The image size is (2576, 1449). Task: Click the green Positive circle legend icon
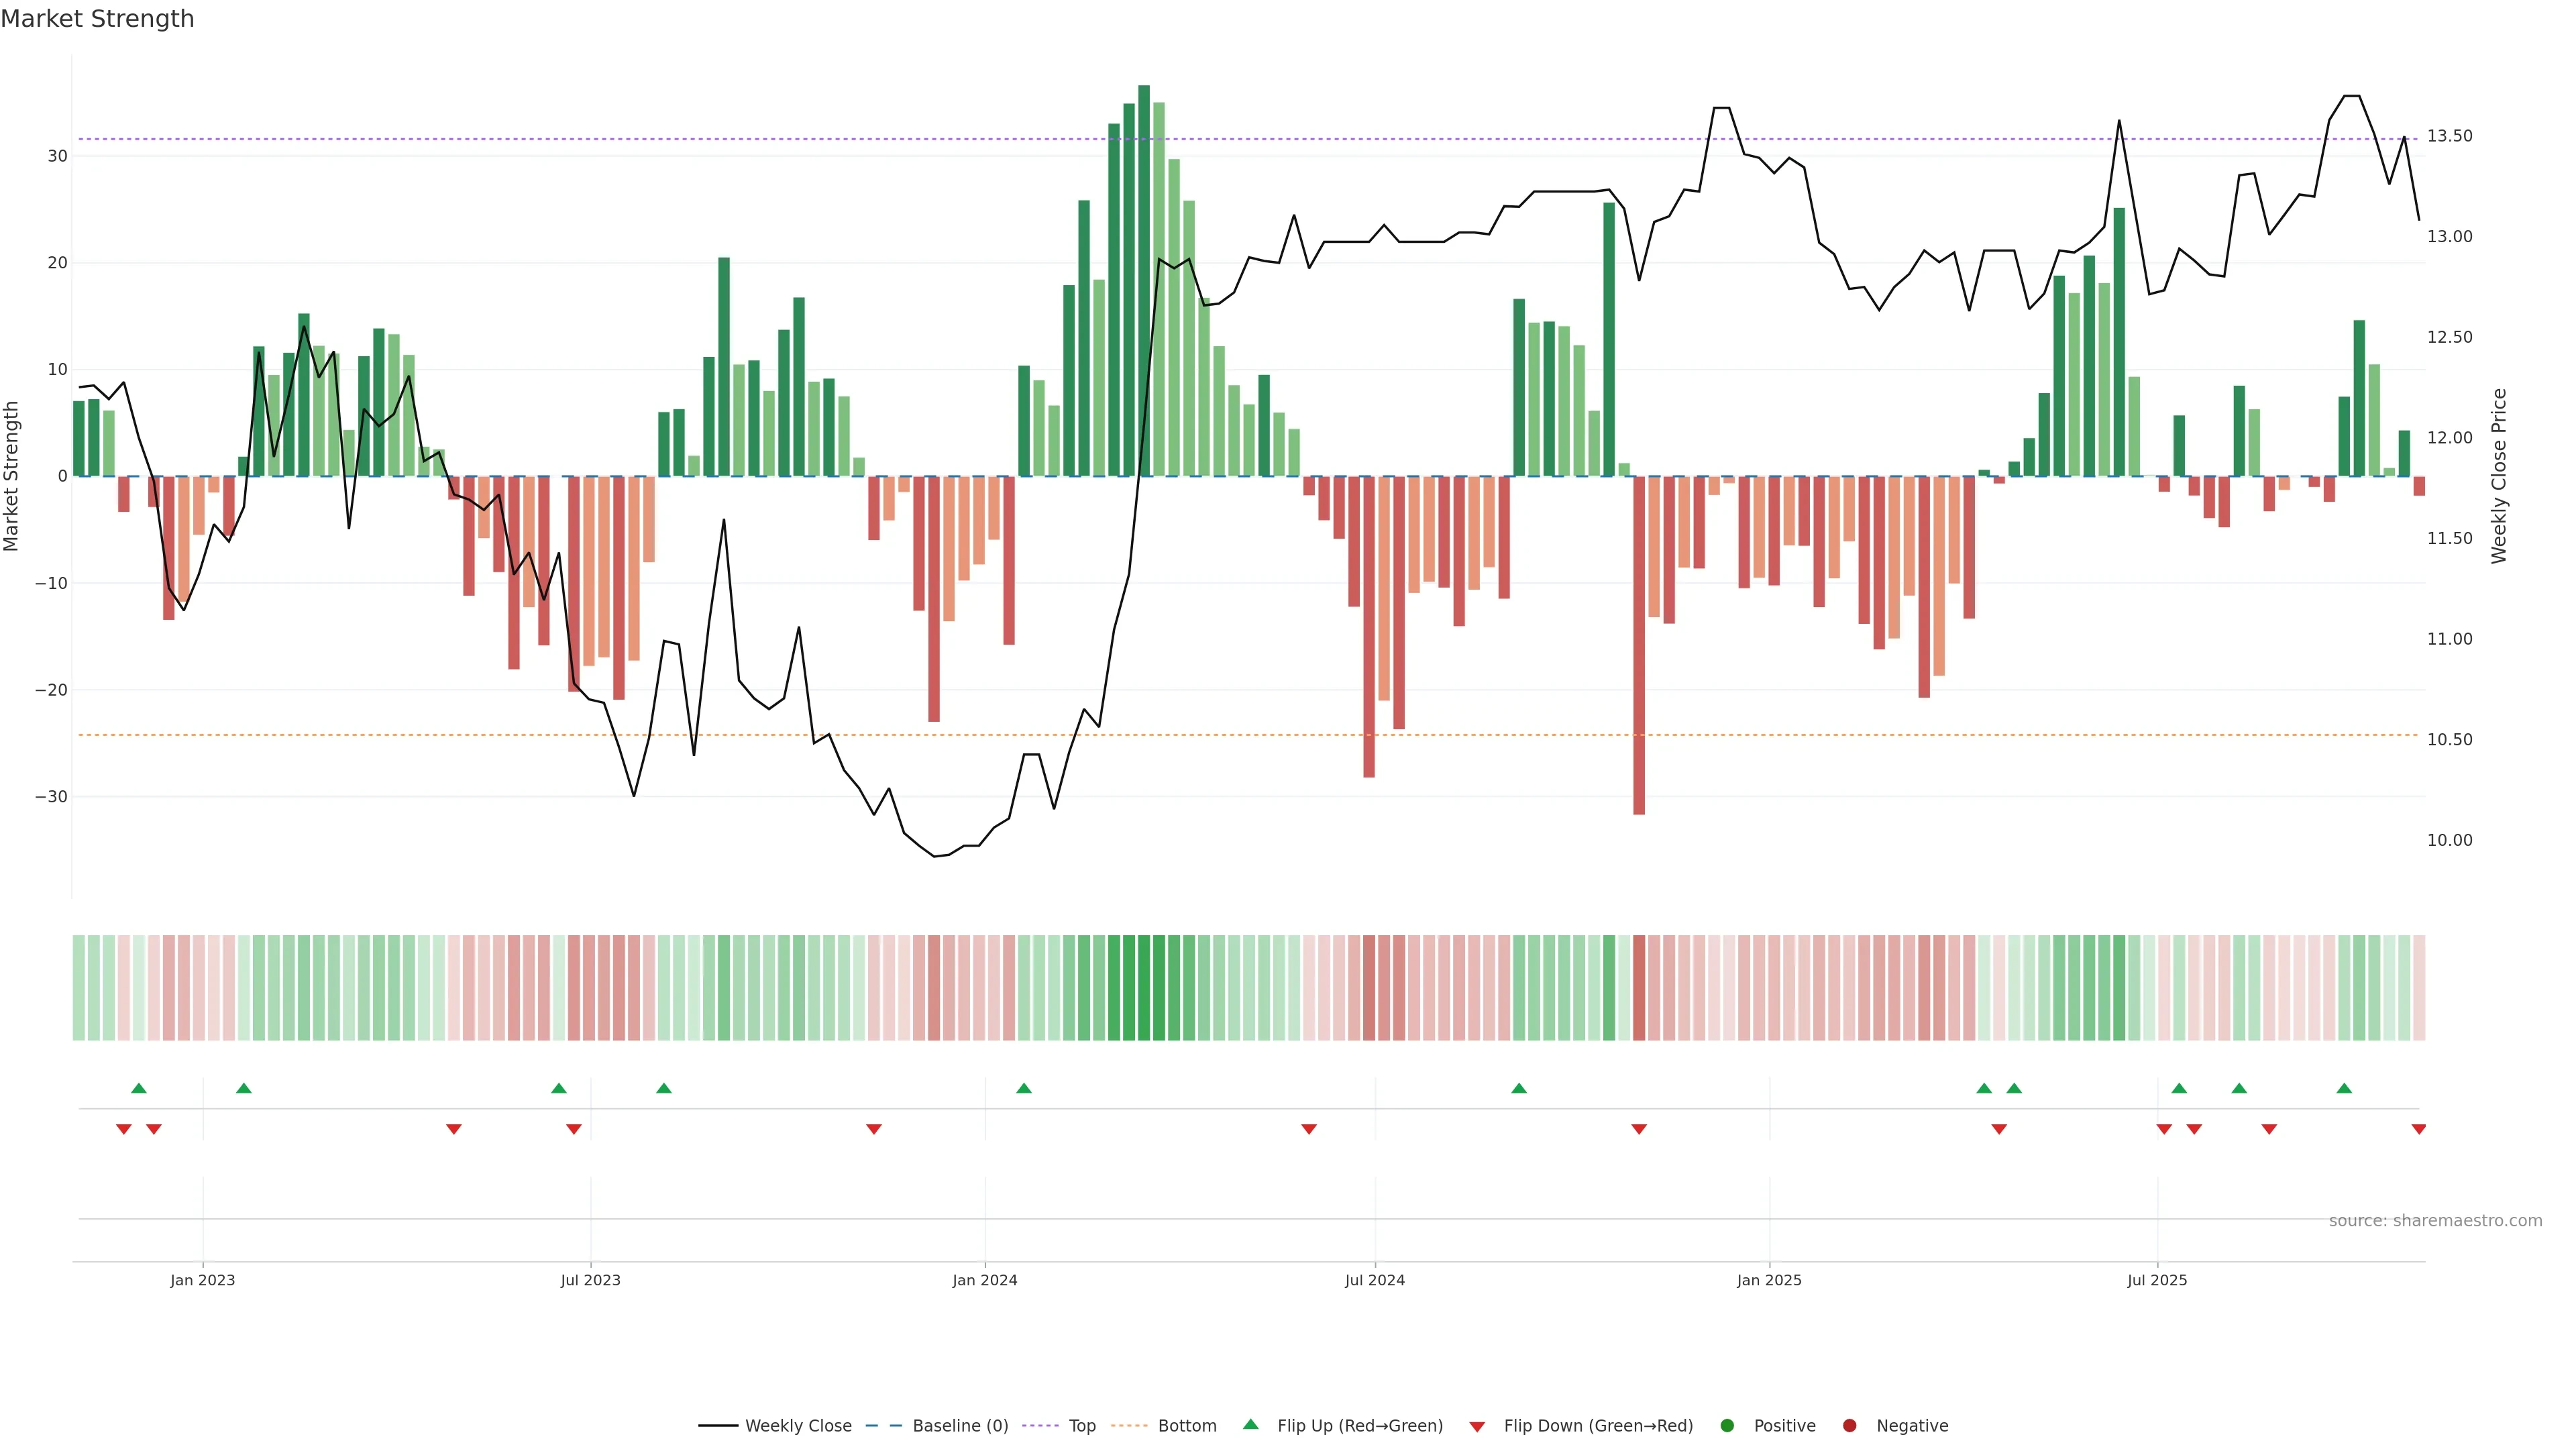pyautogui.click(x=1727, y=1425)
